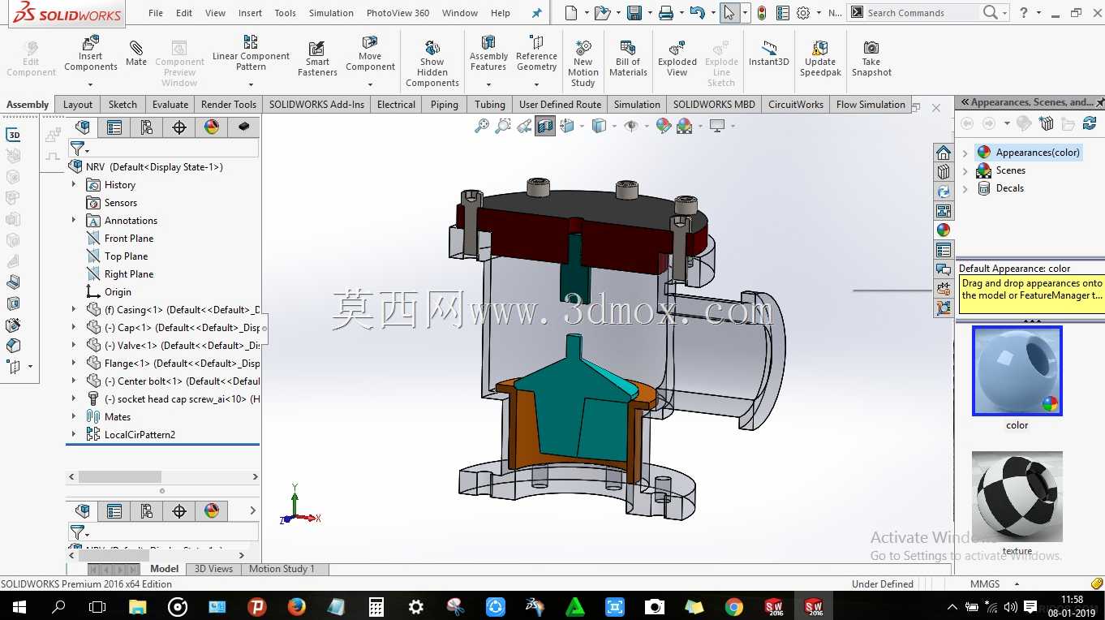This screenshot has width=1105, height=620.
Task: Open the feature tree filter dropdown
Action: point(80,149)
